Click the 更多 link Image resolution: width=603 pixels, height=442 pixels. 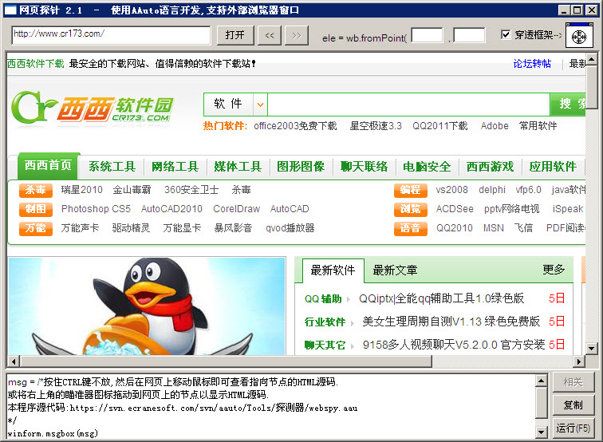pyautogui.click(x=554, y=270)
